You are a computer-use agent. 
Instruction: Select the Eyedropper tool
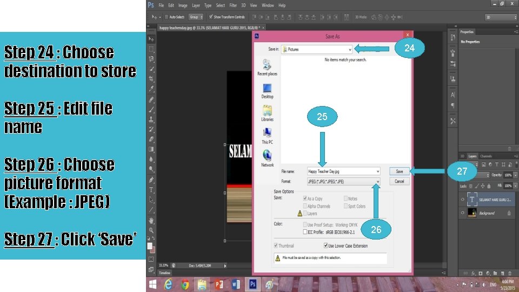[151, 89]
